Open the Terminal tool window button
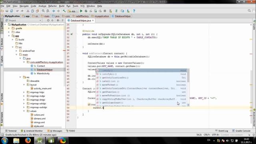This screenshot has width=256, height=144. click(11, 131)
